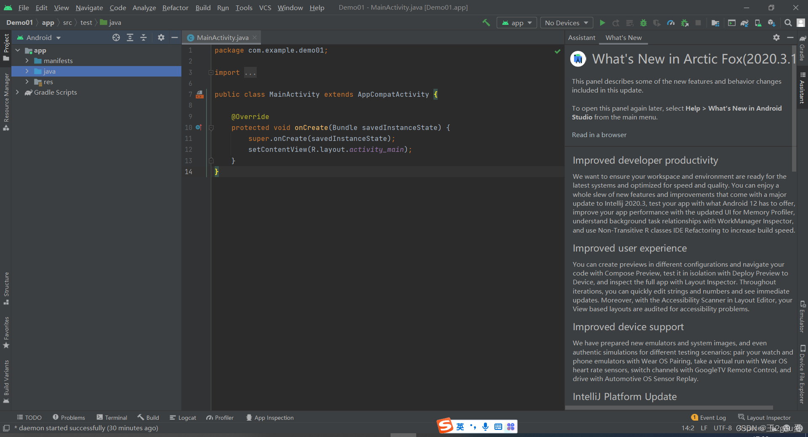Click the Select Opened File target icon

[116, 37]
